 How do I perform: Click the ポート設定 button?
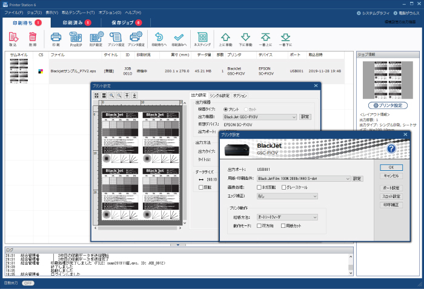(391, 188)
